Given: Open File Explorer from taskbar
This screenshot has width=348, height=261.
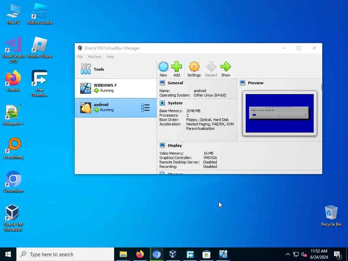Looking at the screenshot, I should tap(123, 254).
